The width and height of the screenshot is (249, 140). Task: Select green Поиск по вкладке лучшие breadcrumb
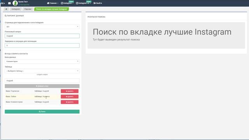click(x=51, y=9)
